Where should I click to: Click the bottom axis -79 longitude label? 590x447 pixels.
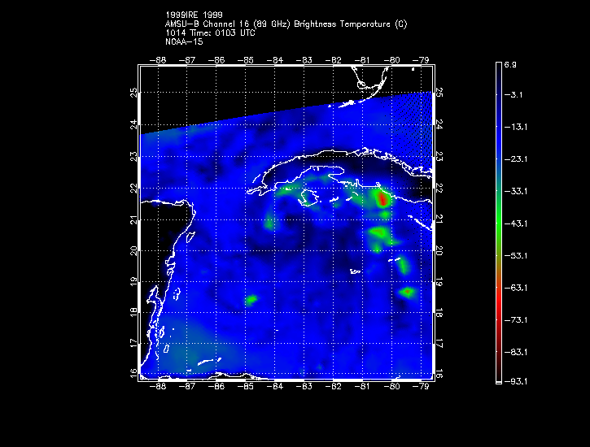click(x=421, y=386)
